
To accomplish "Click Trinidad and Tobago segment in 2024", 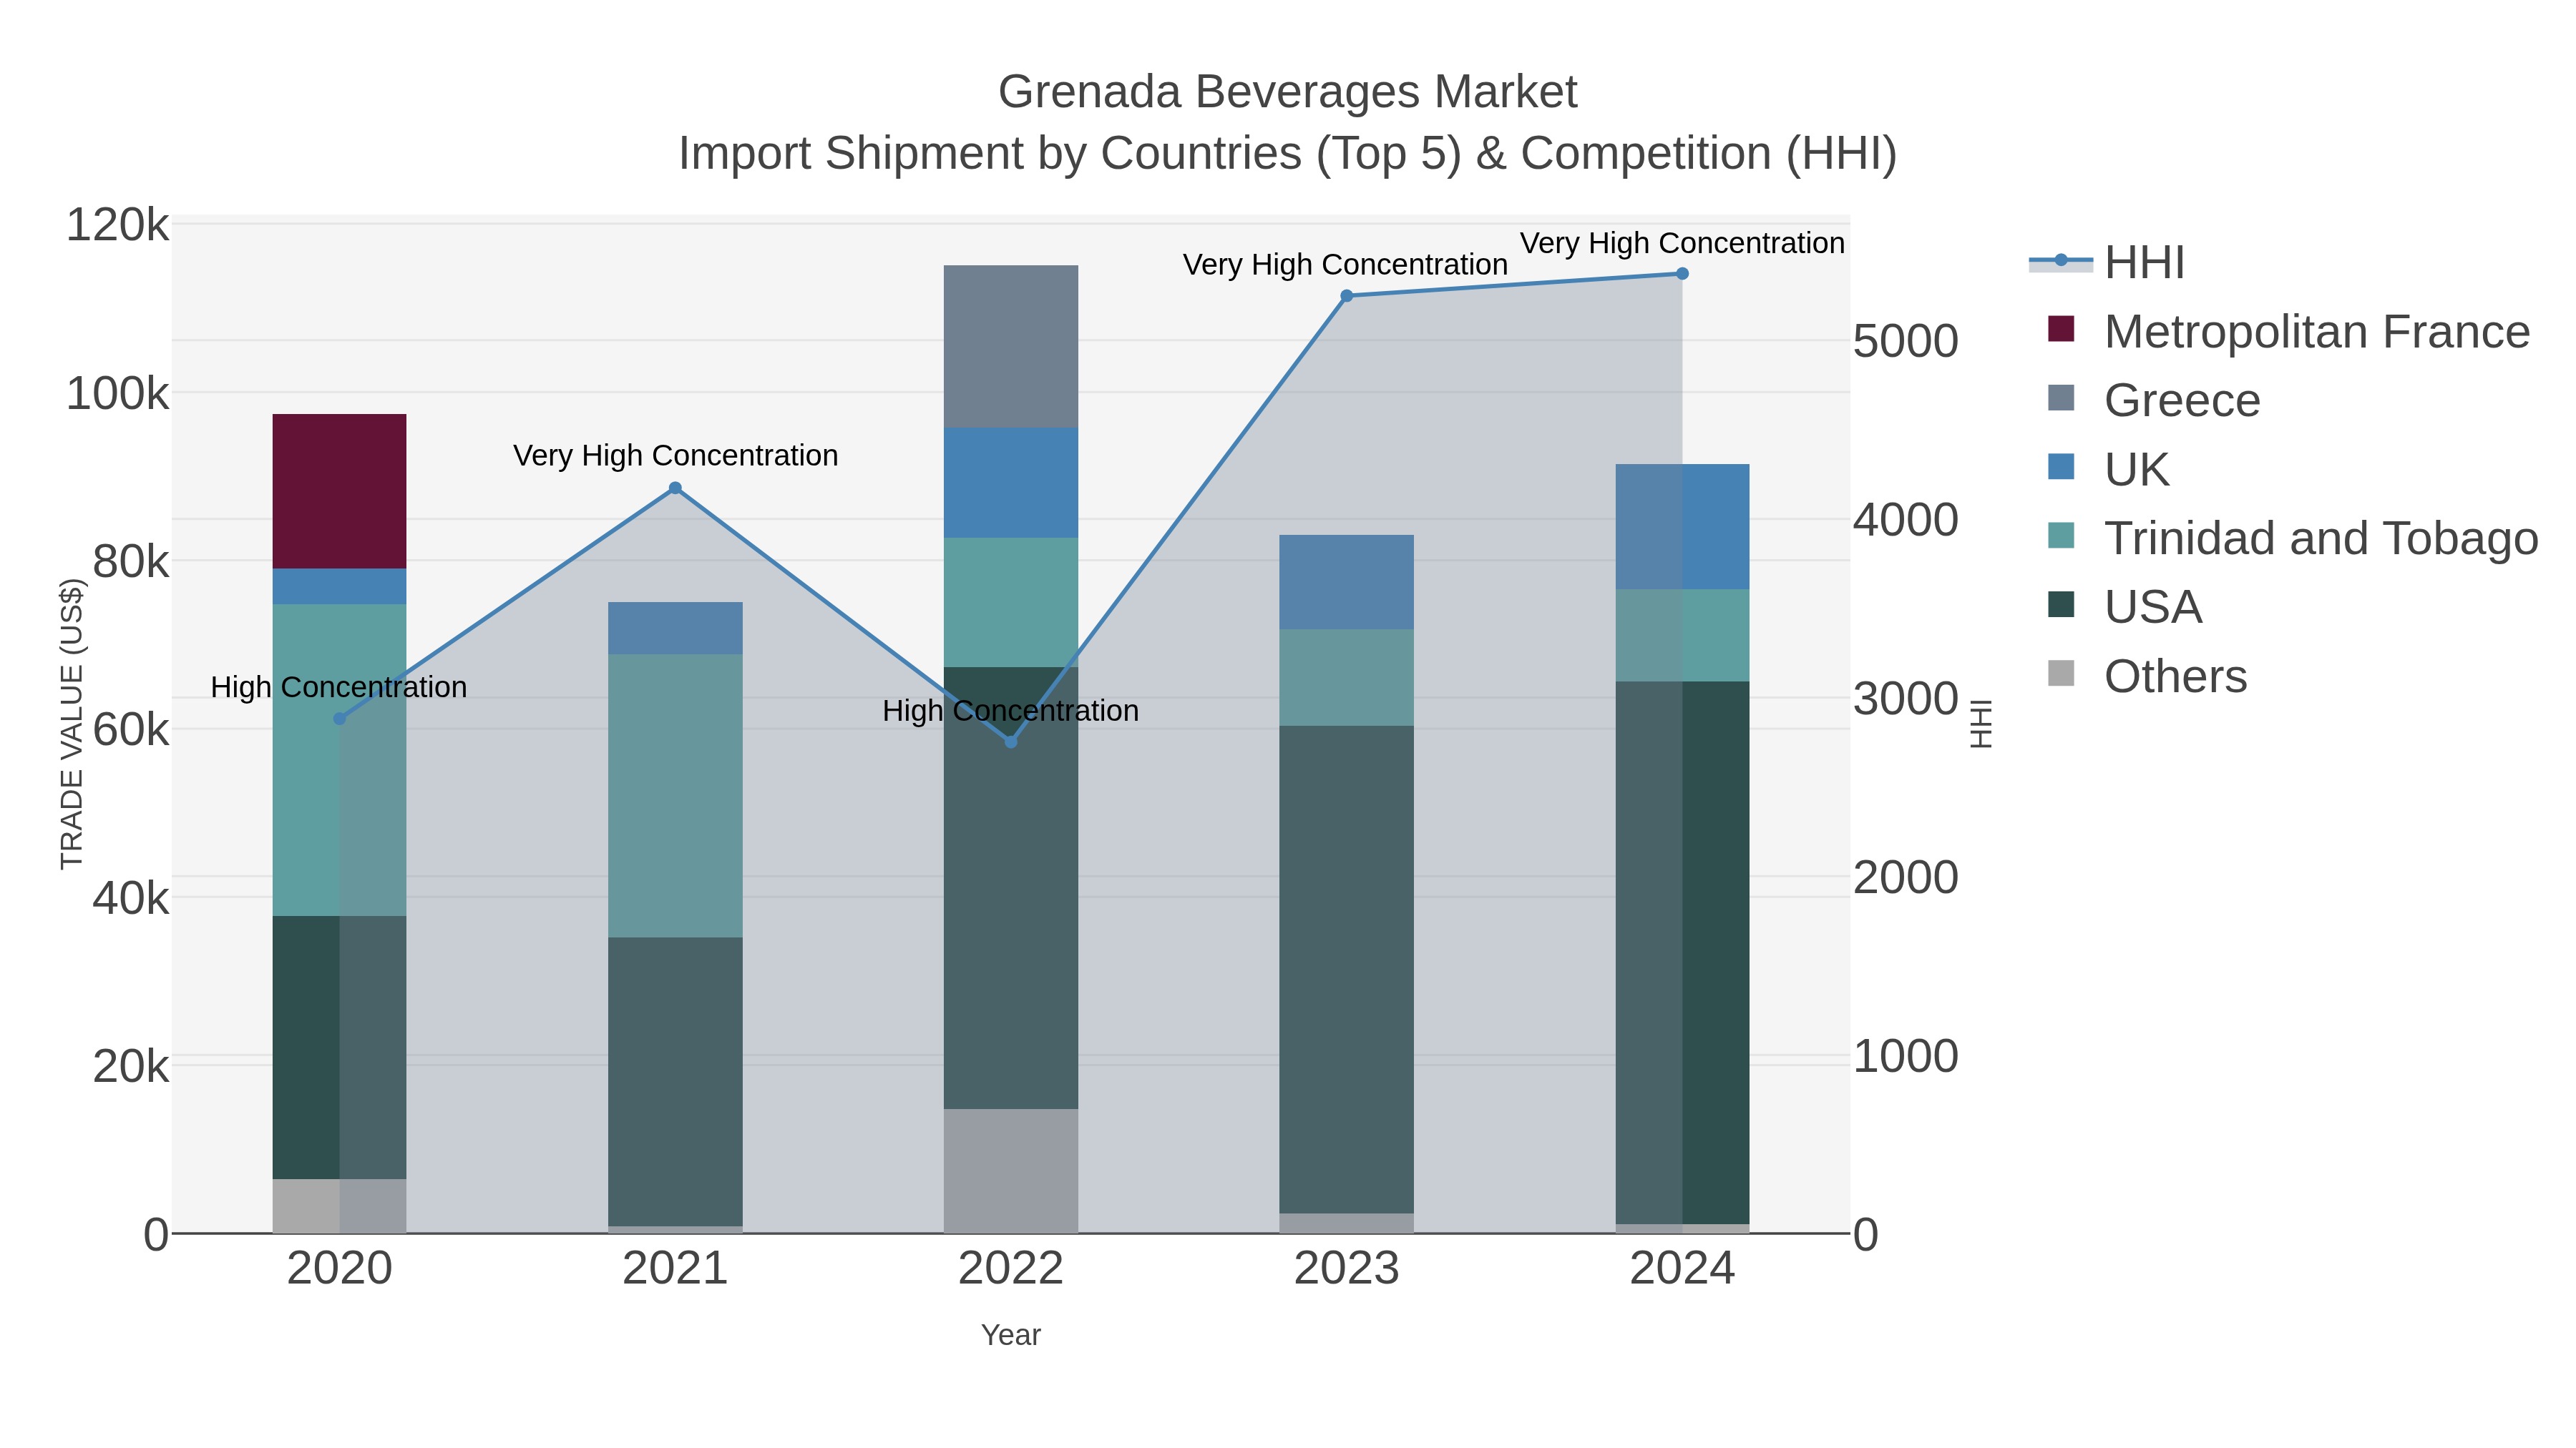I will pos(1682,636).
